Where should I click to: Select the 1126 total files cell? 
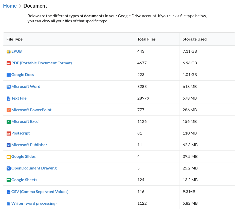pos(157,122)
